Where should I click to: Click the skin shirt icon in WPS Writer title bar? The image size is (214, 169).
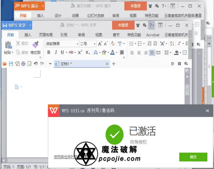(x=138, y=25)
